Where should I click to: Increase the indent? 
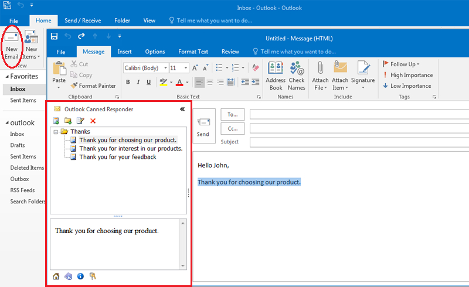tap(256, 82)
